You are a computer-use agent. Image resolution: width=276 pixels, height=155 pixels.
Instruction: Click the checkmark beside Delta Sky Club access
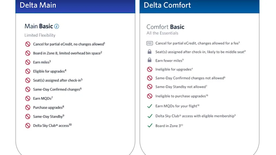(149, 116)
